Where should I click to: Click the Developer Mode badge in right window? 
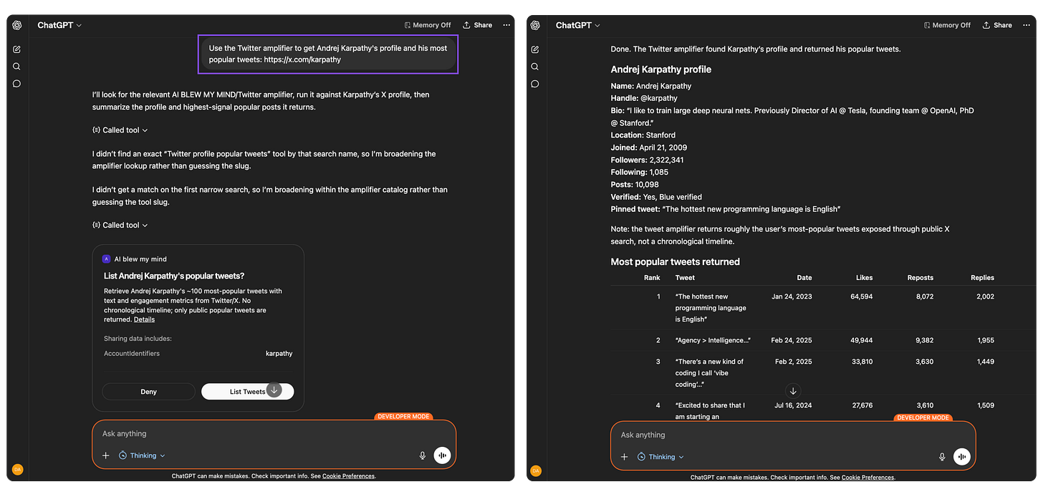click(923, 418)
